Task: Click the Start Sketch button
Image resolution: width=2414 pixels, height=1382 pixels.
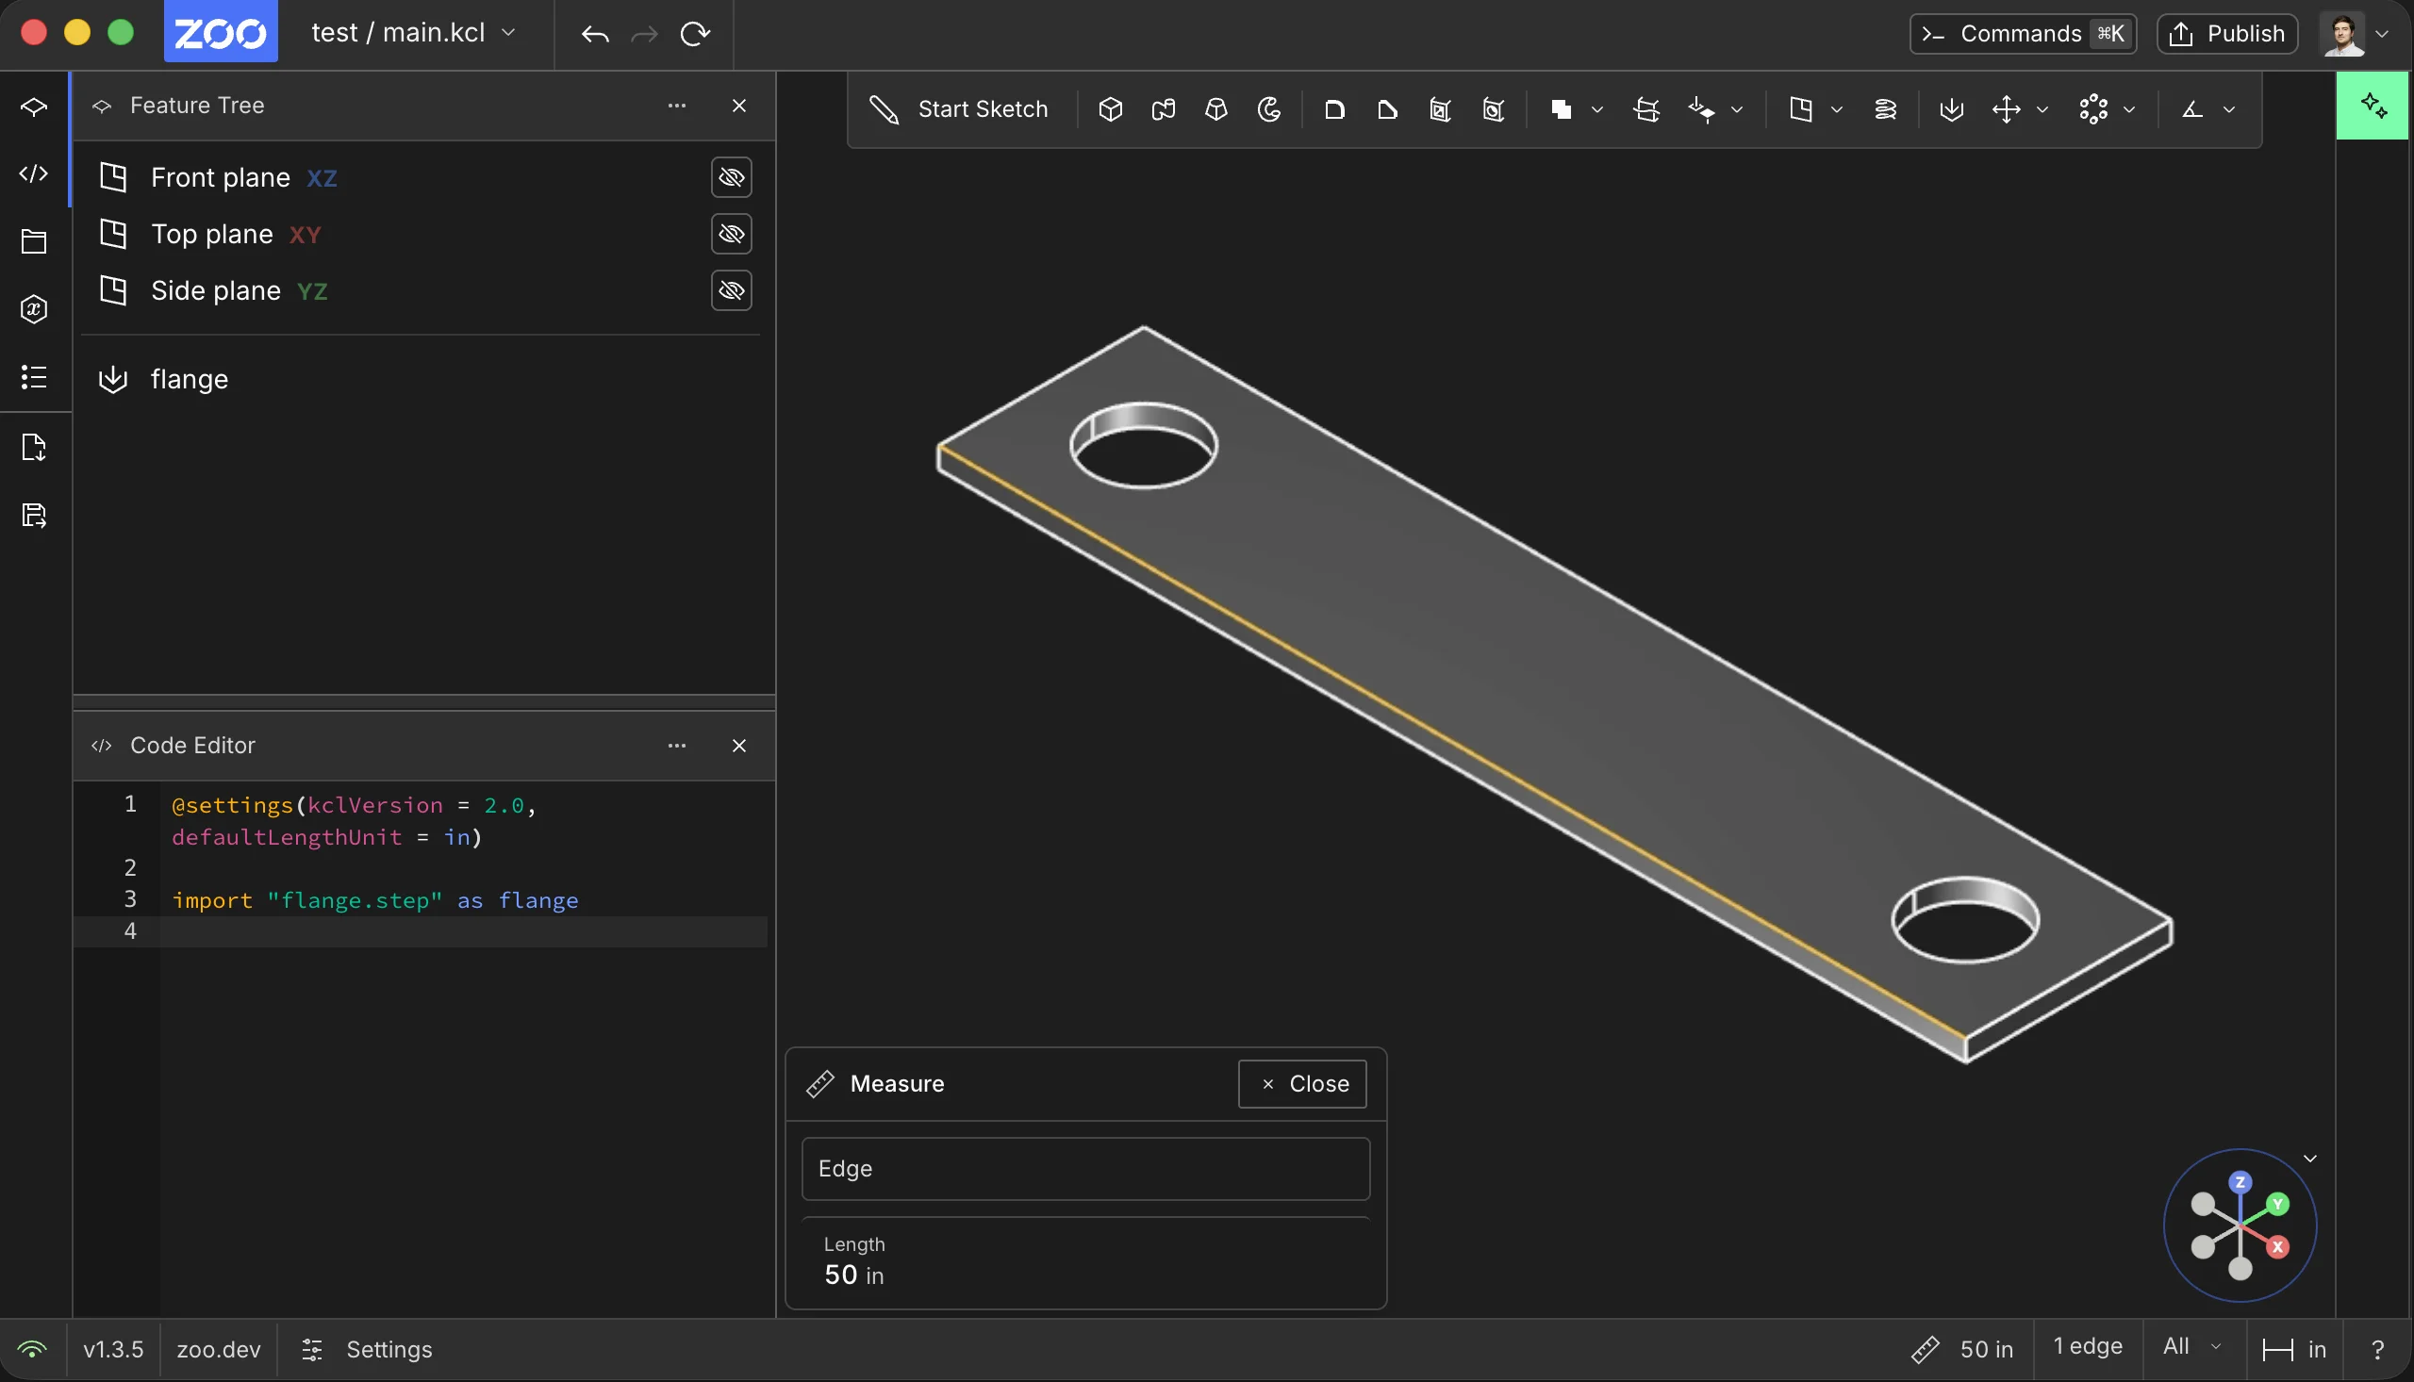Action: (960, 110)
